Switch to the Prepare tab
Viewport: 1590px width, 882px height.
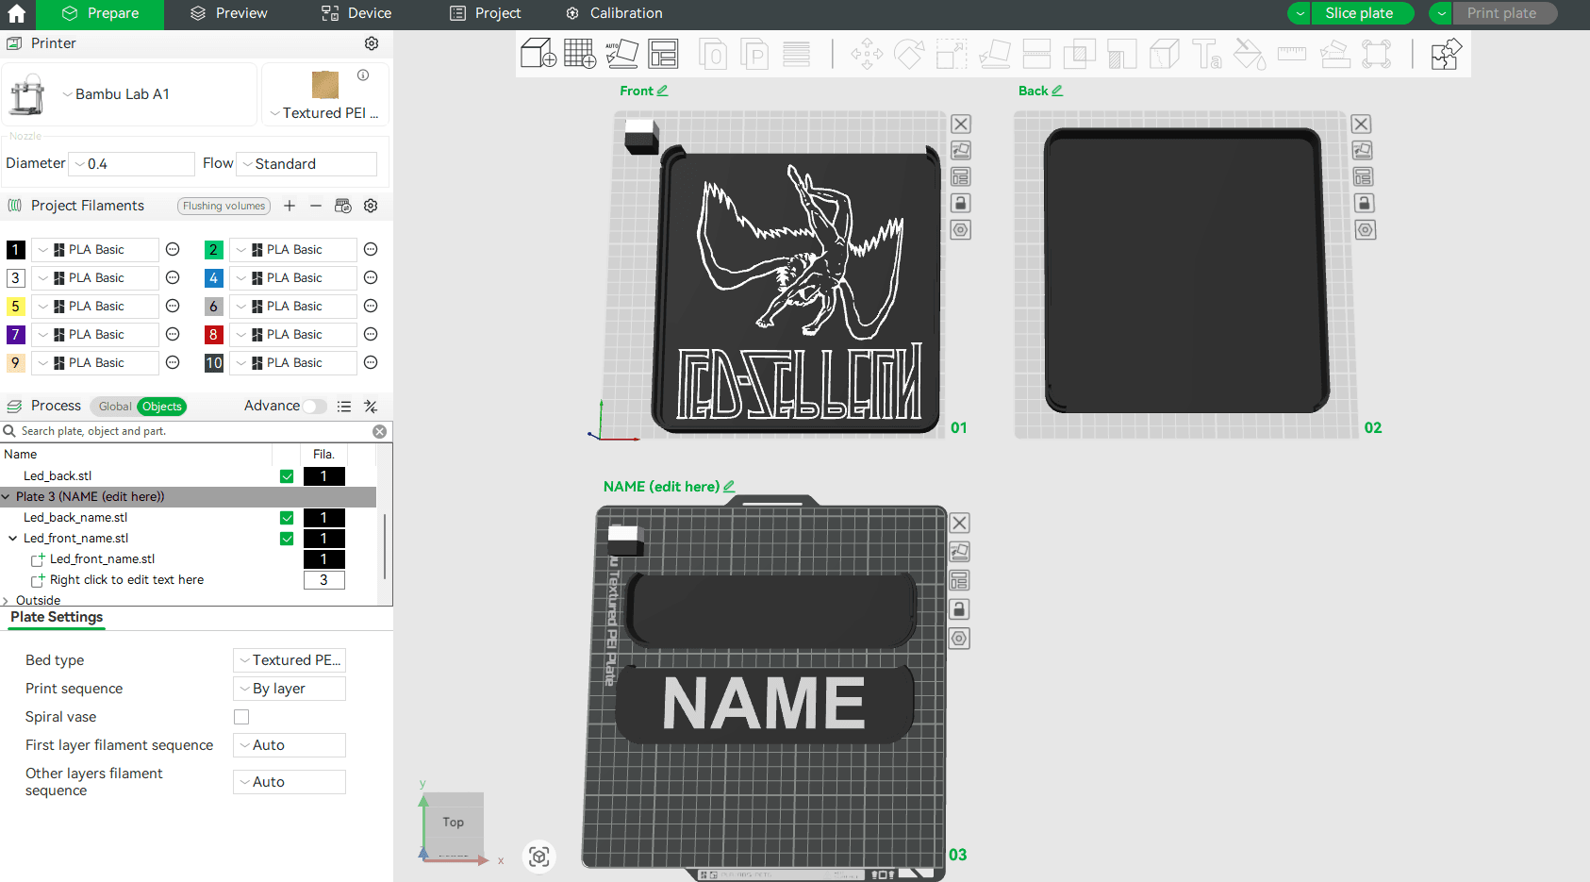(100, 13)
